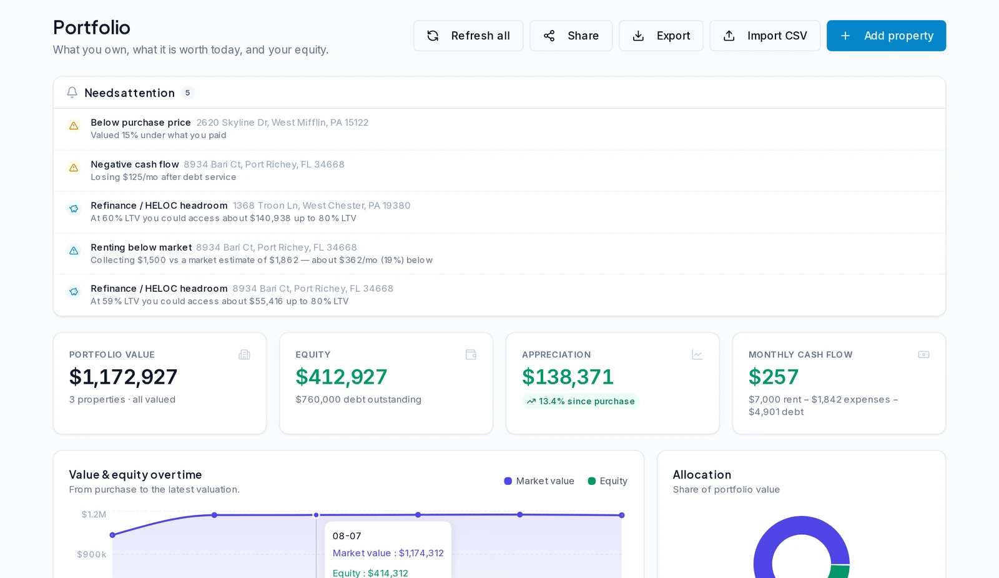Screen dimensions: 999x578
Task: Click the triangle icon for Renting below market
Action: pyautogui.click(x=74, y=251)
